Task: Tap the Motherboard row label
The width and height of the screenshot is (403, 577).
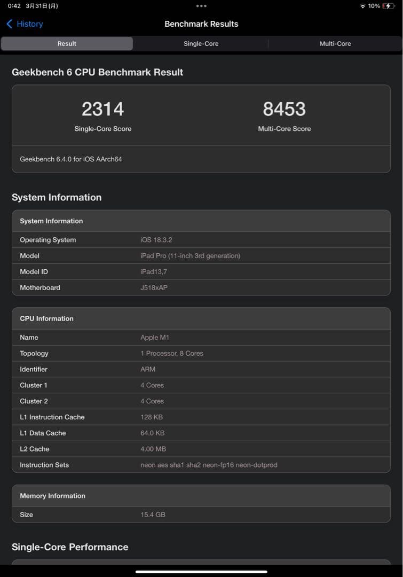Action: (x=40, y=288)
